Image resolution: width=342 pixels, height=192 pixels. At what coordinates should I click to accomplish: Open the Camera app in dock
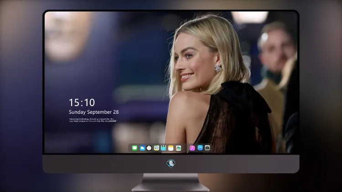coord(207,148)
